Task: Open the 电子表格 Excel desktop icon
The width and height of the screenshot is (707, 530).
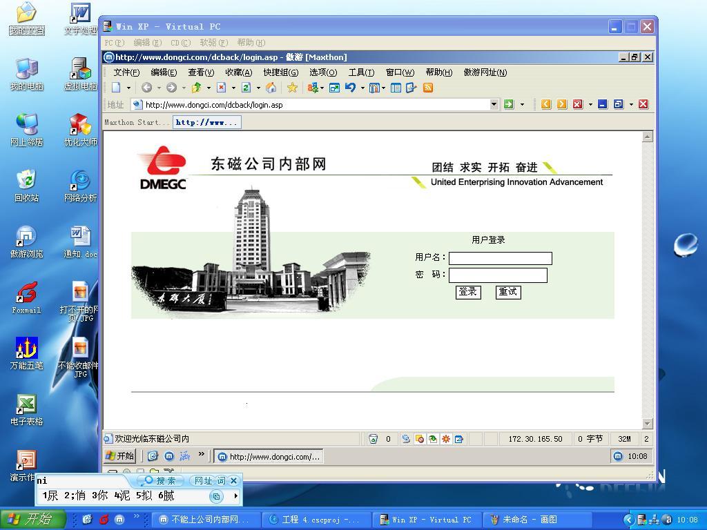Action: (27, 409)
